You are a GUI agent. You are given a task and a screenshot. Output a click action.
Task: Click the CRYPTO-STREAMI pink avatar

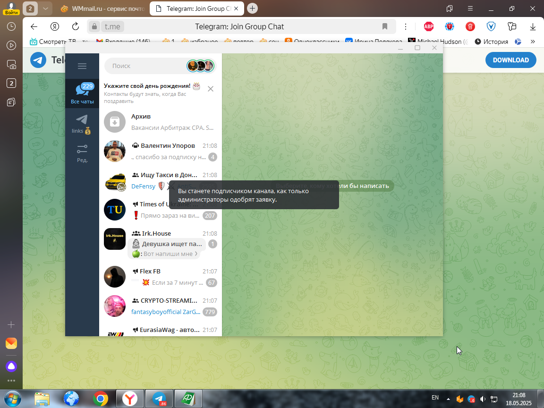point(115,306)
